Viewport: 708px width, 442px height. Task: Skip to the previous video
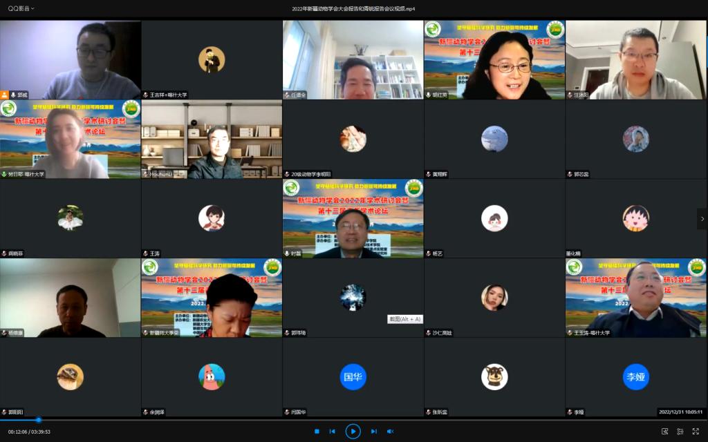333,432
